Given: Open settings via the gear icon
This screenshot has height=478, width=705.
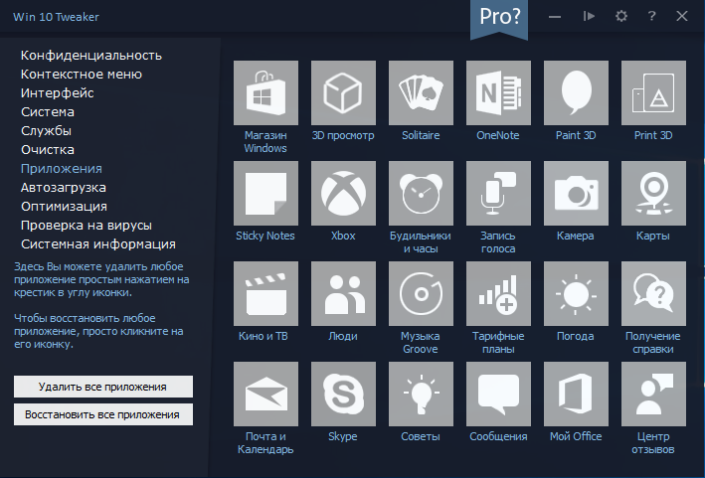Looking at the screenshot, I should click(620, 17).
